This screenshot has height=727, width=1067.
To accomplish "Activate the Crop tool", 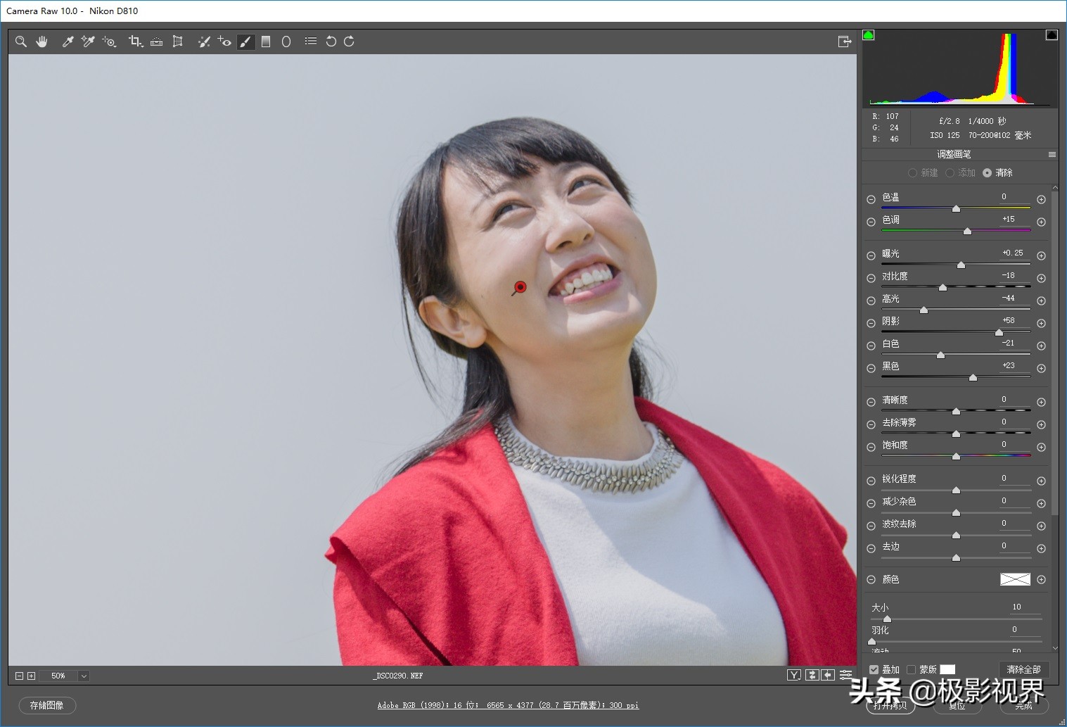I will [135, 42].
